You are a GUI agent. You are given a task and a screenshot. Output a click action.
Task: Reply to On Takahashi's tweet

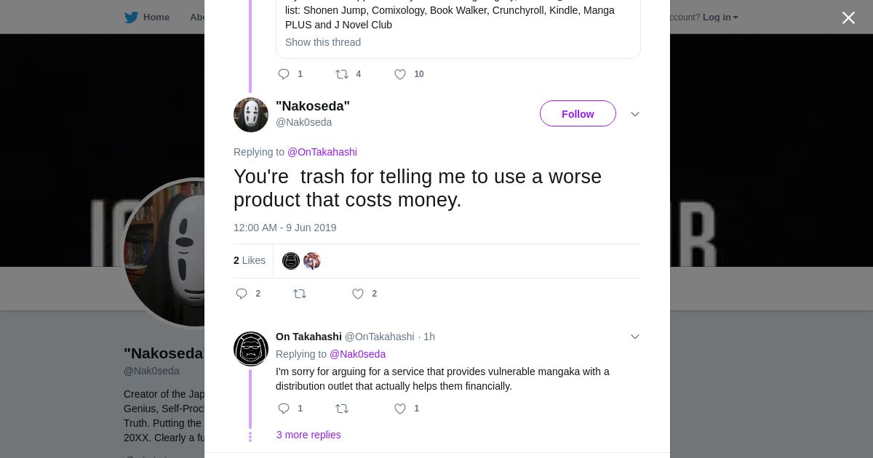point(284,409)
